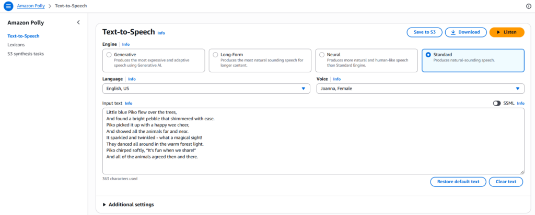535x215 pixels.
Task: Open the Voice dropdown showing Joanna, Female
Action: pos(420,88)
